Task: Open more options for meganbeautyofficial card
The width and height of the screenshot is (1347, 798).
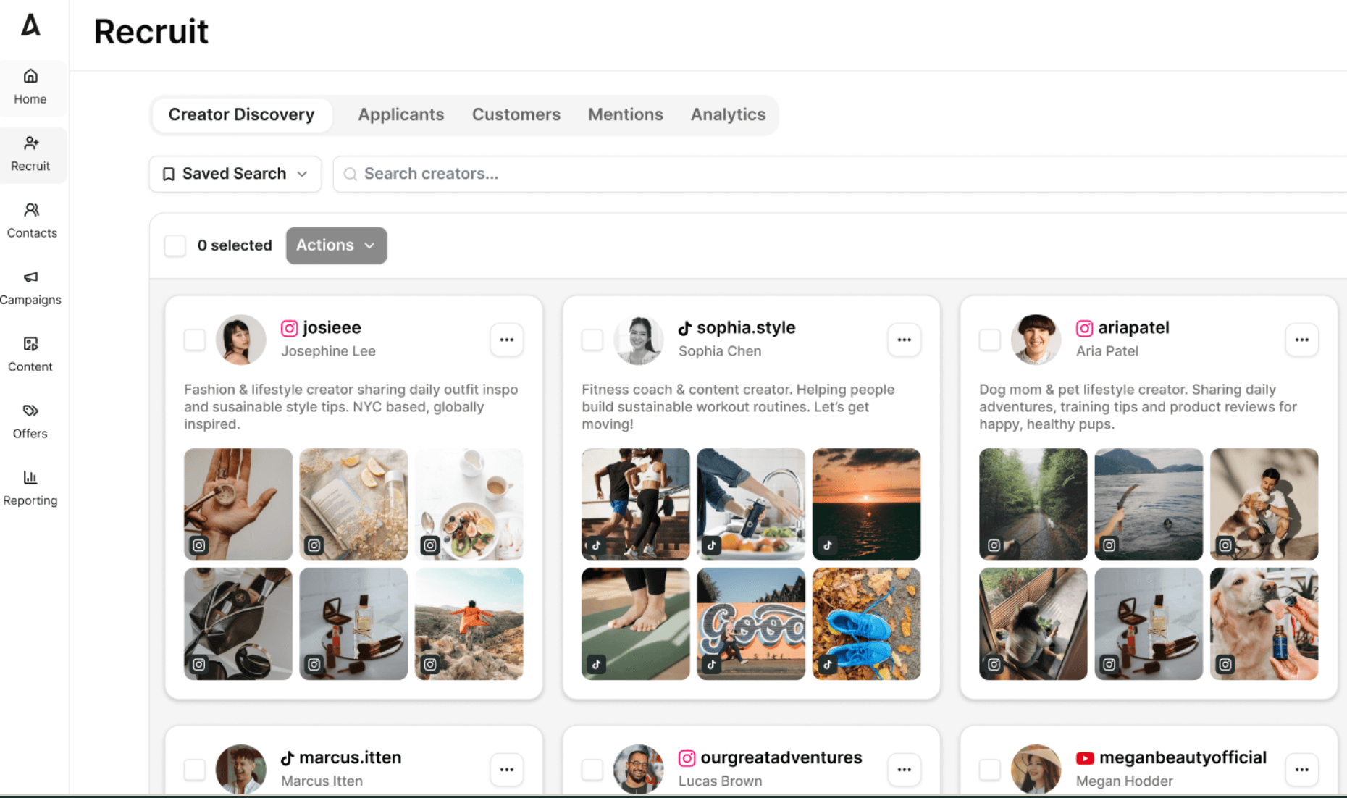Action: pos(1302,770)
